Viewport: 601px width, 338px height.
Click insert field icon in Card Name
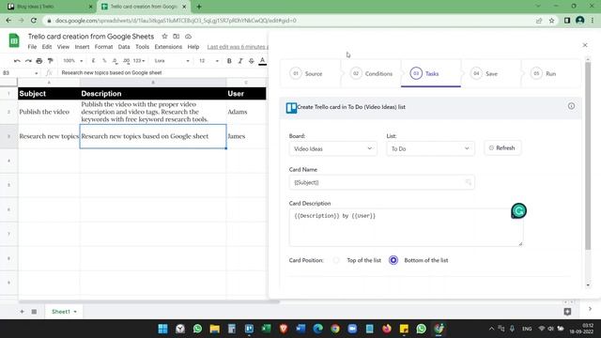pyautogui.click(x=468, y=182)
